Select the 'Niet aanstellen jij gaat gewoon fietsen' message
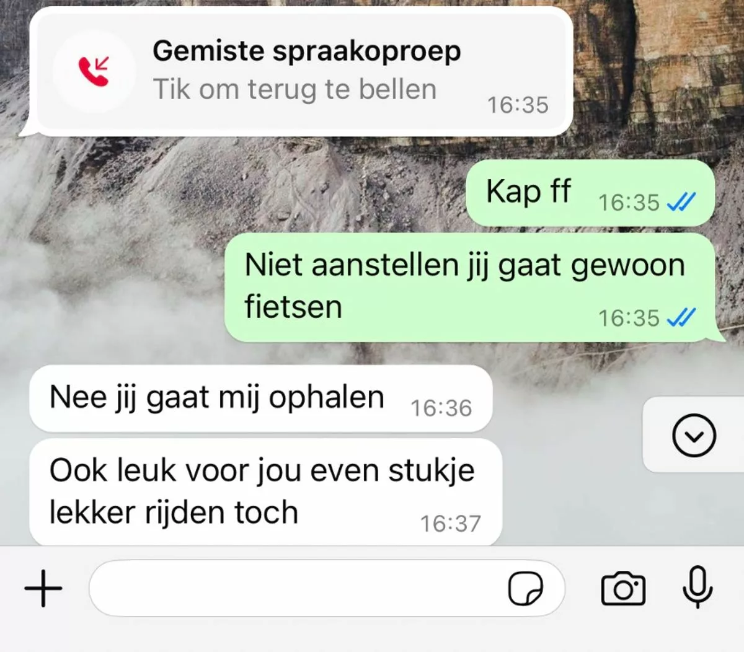This screenshot has width=744, height=652. tap(470, 288)
